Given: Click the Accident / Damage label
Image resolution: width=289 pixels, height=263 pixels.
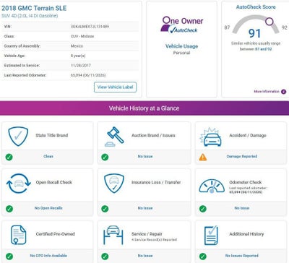Looking at the screenshot, I should tap(248, 135).
